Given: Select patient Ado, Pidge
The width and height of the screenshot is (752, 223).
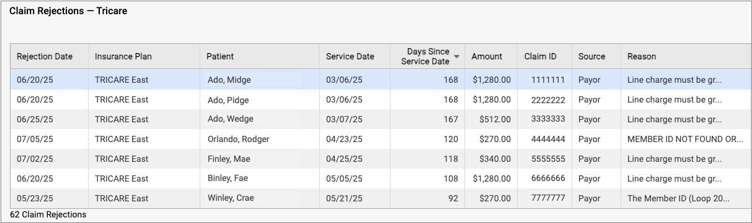Looking at the screenshot, I should click(x=229, y=99).
